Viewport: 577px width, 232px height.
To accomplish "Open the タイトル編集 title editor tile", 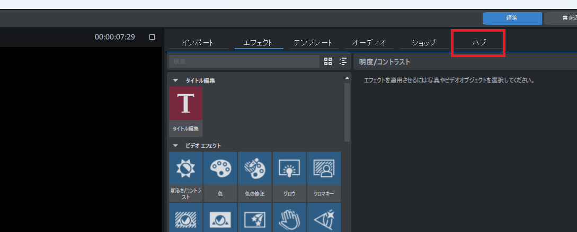I will pyautogui.click(x=185, y=111).
